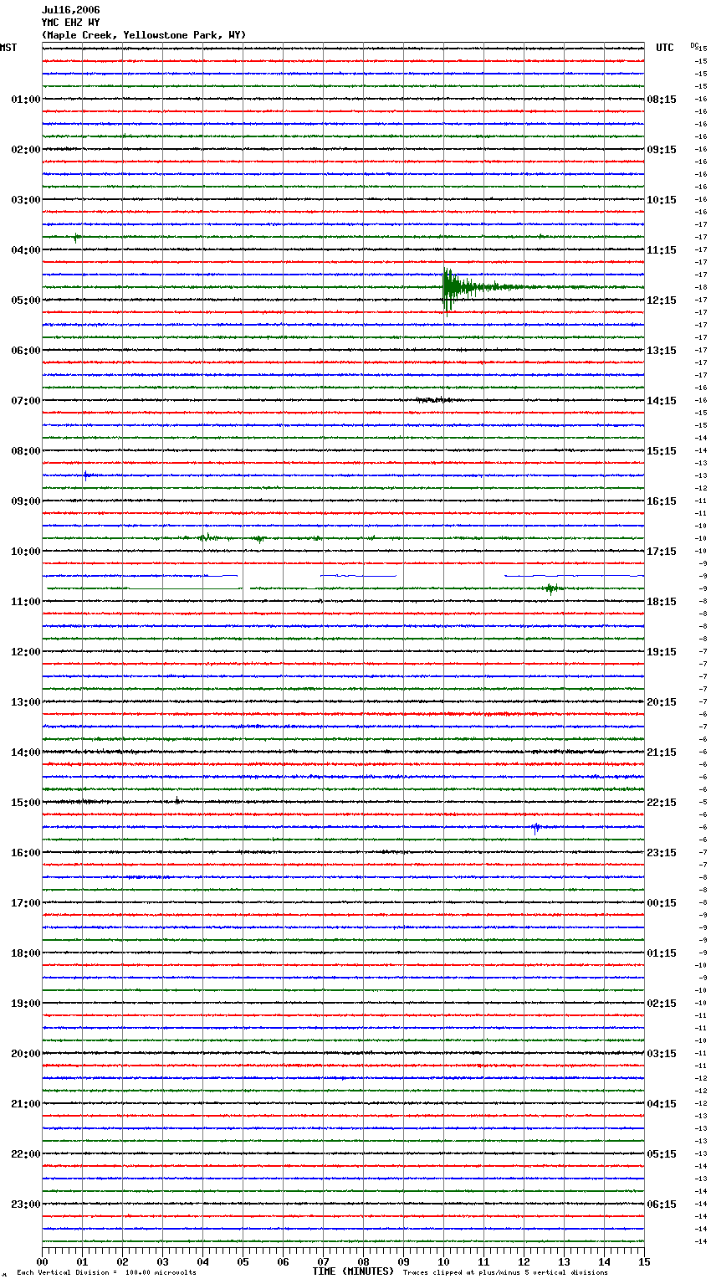Click the TIME (MINUTES) axis title

coord(353,1271)
